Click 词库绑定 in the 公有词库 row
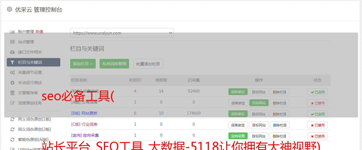The width and height of the screenshot is (362, 150). pos(238,103)
